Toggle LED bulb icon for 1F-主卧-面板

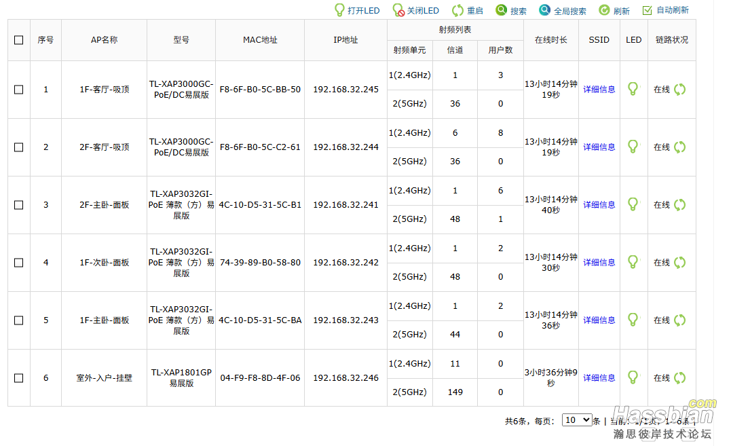(x=633, y=320)
